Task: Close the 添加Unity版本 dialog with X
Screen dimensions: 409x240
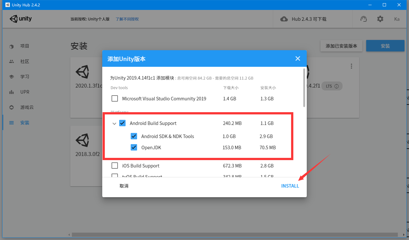Action: (x=298, y=58)
